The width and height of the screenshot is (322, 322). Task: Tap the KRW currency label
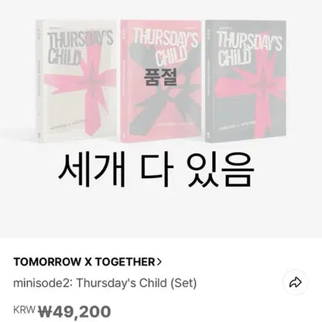[x=24, y=310]
